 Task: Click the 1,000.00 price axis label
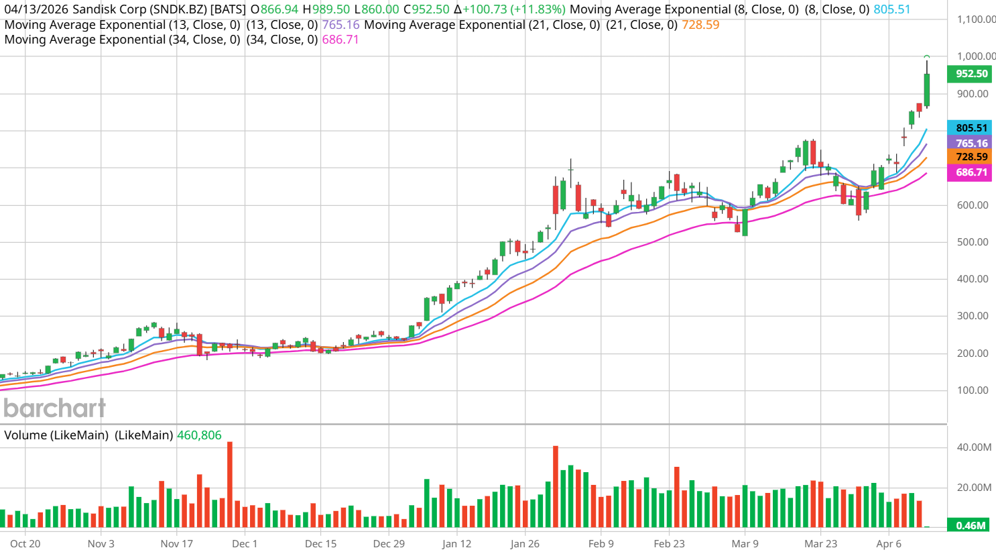(x=976, y=56)
